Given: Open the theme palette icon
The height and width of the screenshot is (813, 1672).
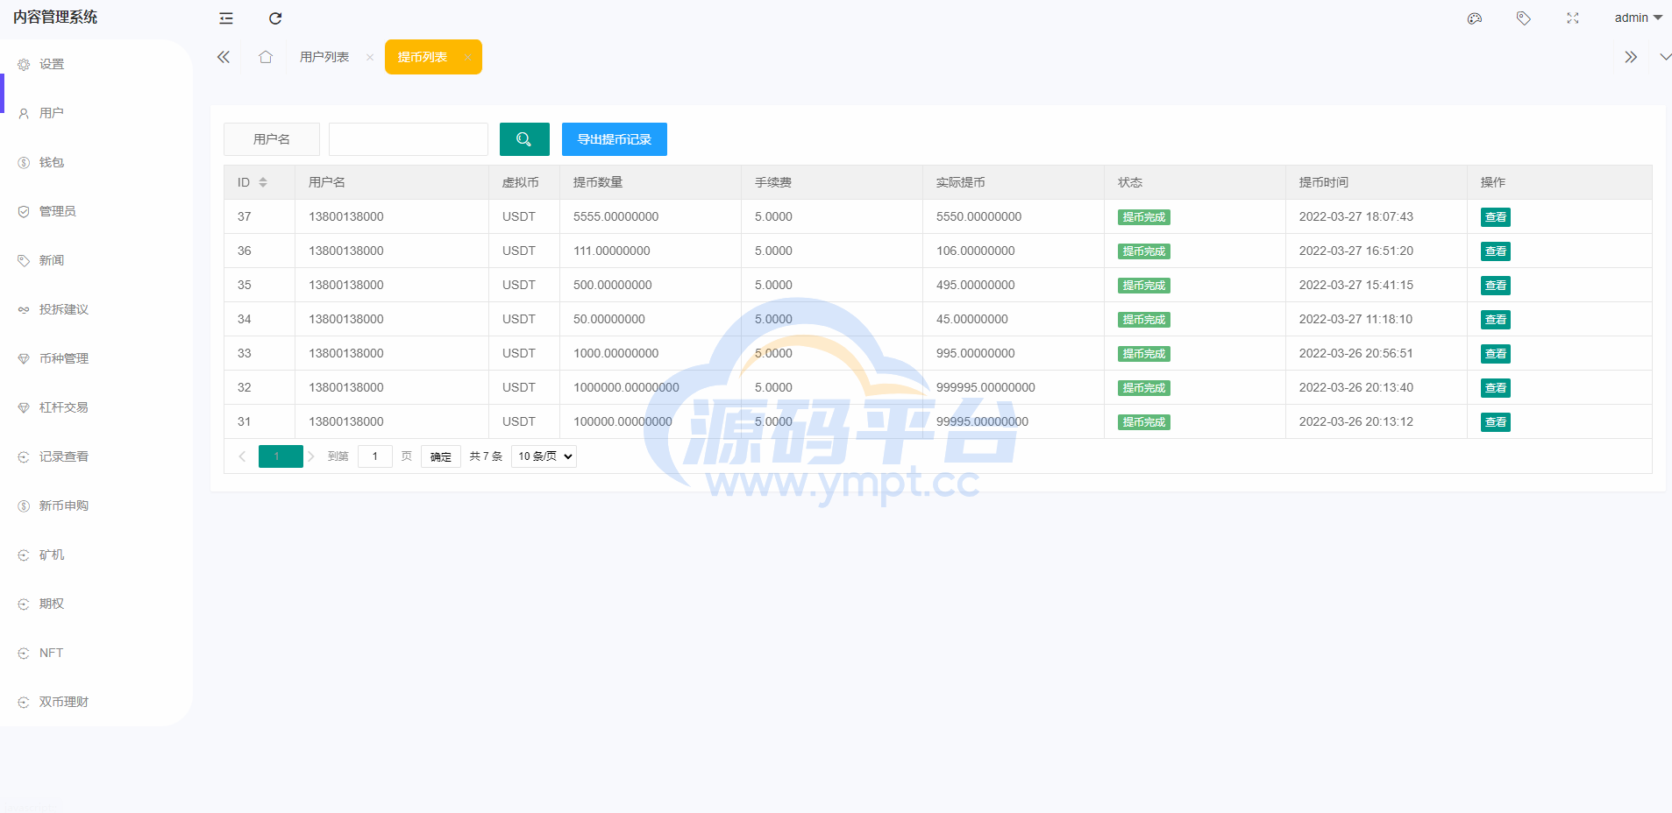Looking at the screenshot, I should tap(1475, 18).
